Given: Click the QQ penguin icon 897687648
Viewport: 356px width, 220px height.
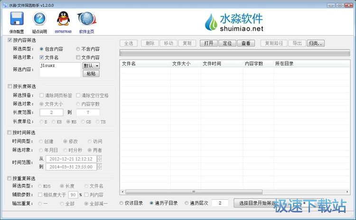Looking at the screenshot, I should (x=63, y=18).
